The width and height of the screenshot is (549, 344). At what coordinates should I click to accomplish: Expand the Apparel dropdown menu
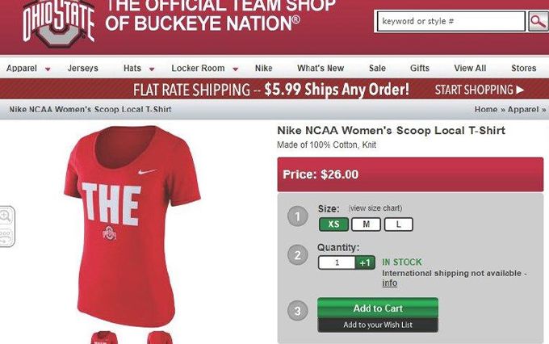[x=28, y=69]
